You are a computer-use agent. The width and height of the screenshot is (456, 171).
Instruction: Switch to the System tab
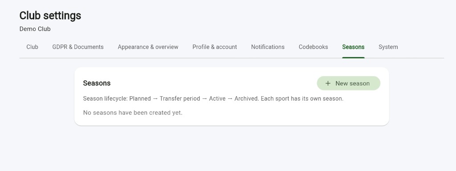pyautogui.click(x=388, y=47)
